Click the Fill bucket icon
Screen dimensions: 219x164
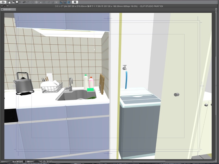coord(40,2)
